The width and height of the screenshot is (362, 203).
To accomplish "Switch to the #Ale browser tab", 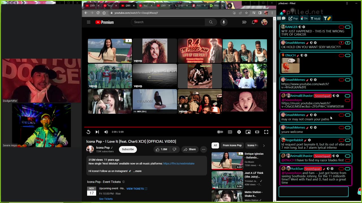I will (x=216, y=5).
